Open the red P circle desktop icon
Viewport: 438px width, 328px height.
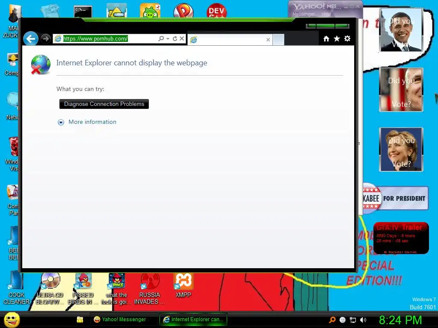(183, 11)
